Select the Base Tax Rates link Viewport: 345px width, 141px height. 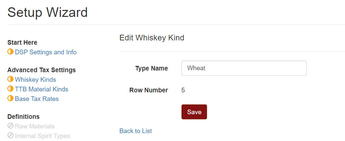[x=37, y=99]
